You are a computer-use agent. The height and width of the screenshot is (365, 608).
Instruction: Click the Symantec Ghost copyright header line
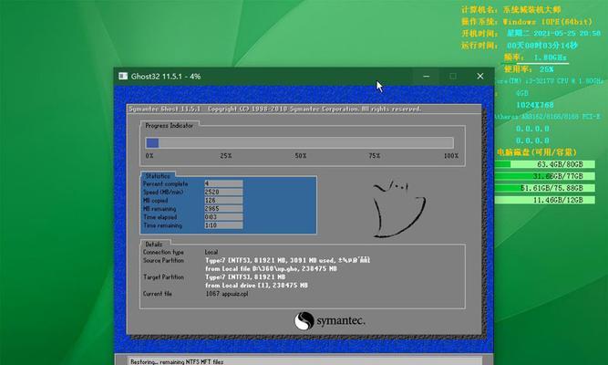pyautogui.click(x=275, y=109)
